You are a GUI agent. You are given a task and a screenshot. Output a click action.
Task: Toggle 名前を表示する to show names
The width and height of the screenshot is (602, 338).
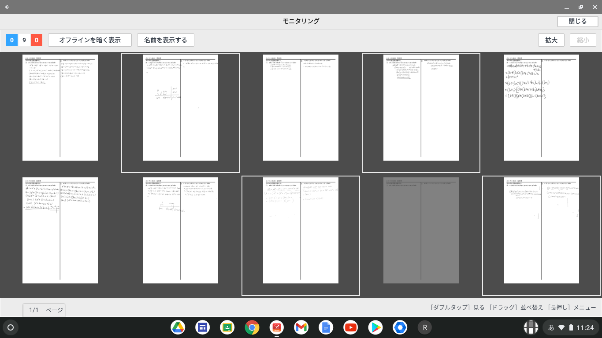[x=166, y=40]
